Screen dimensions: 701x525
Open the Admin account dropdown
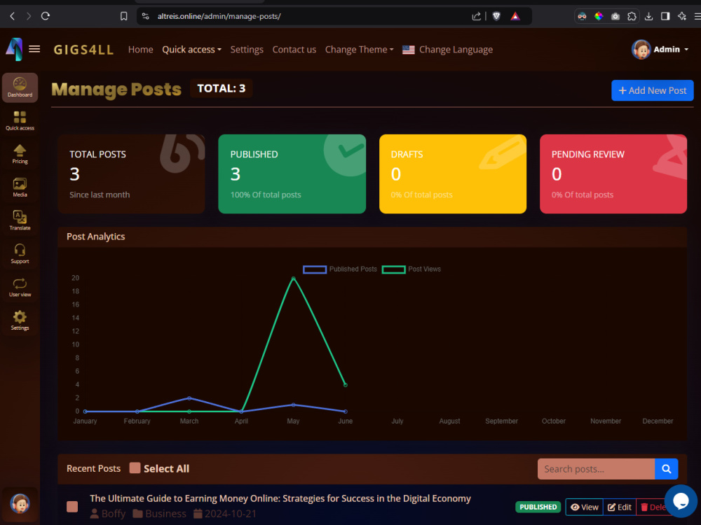pyautogui.click(x=660, y=50)
